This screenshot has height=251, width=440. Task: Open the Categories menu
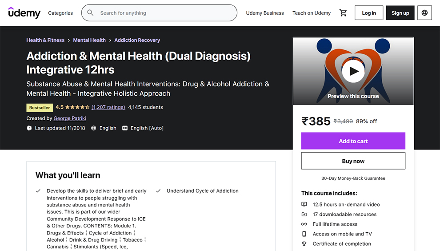point(60,13)
